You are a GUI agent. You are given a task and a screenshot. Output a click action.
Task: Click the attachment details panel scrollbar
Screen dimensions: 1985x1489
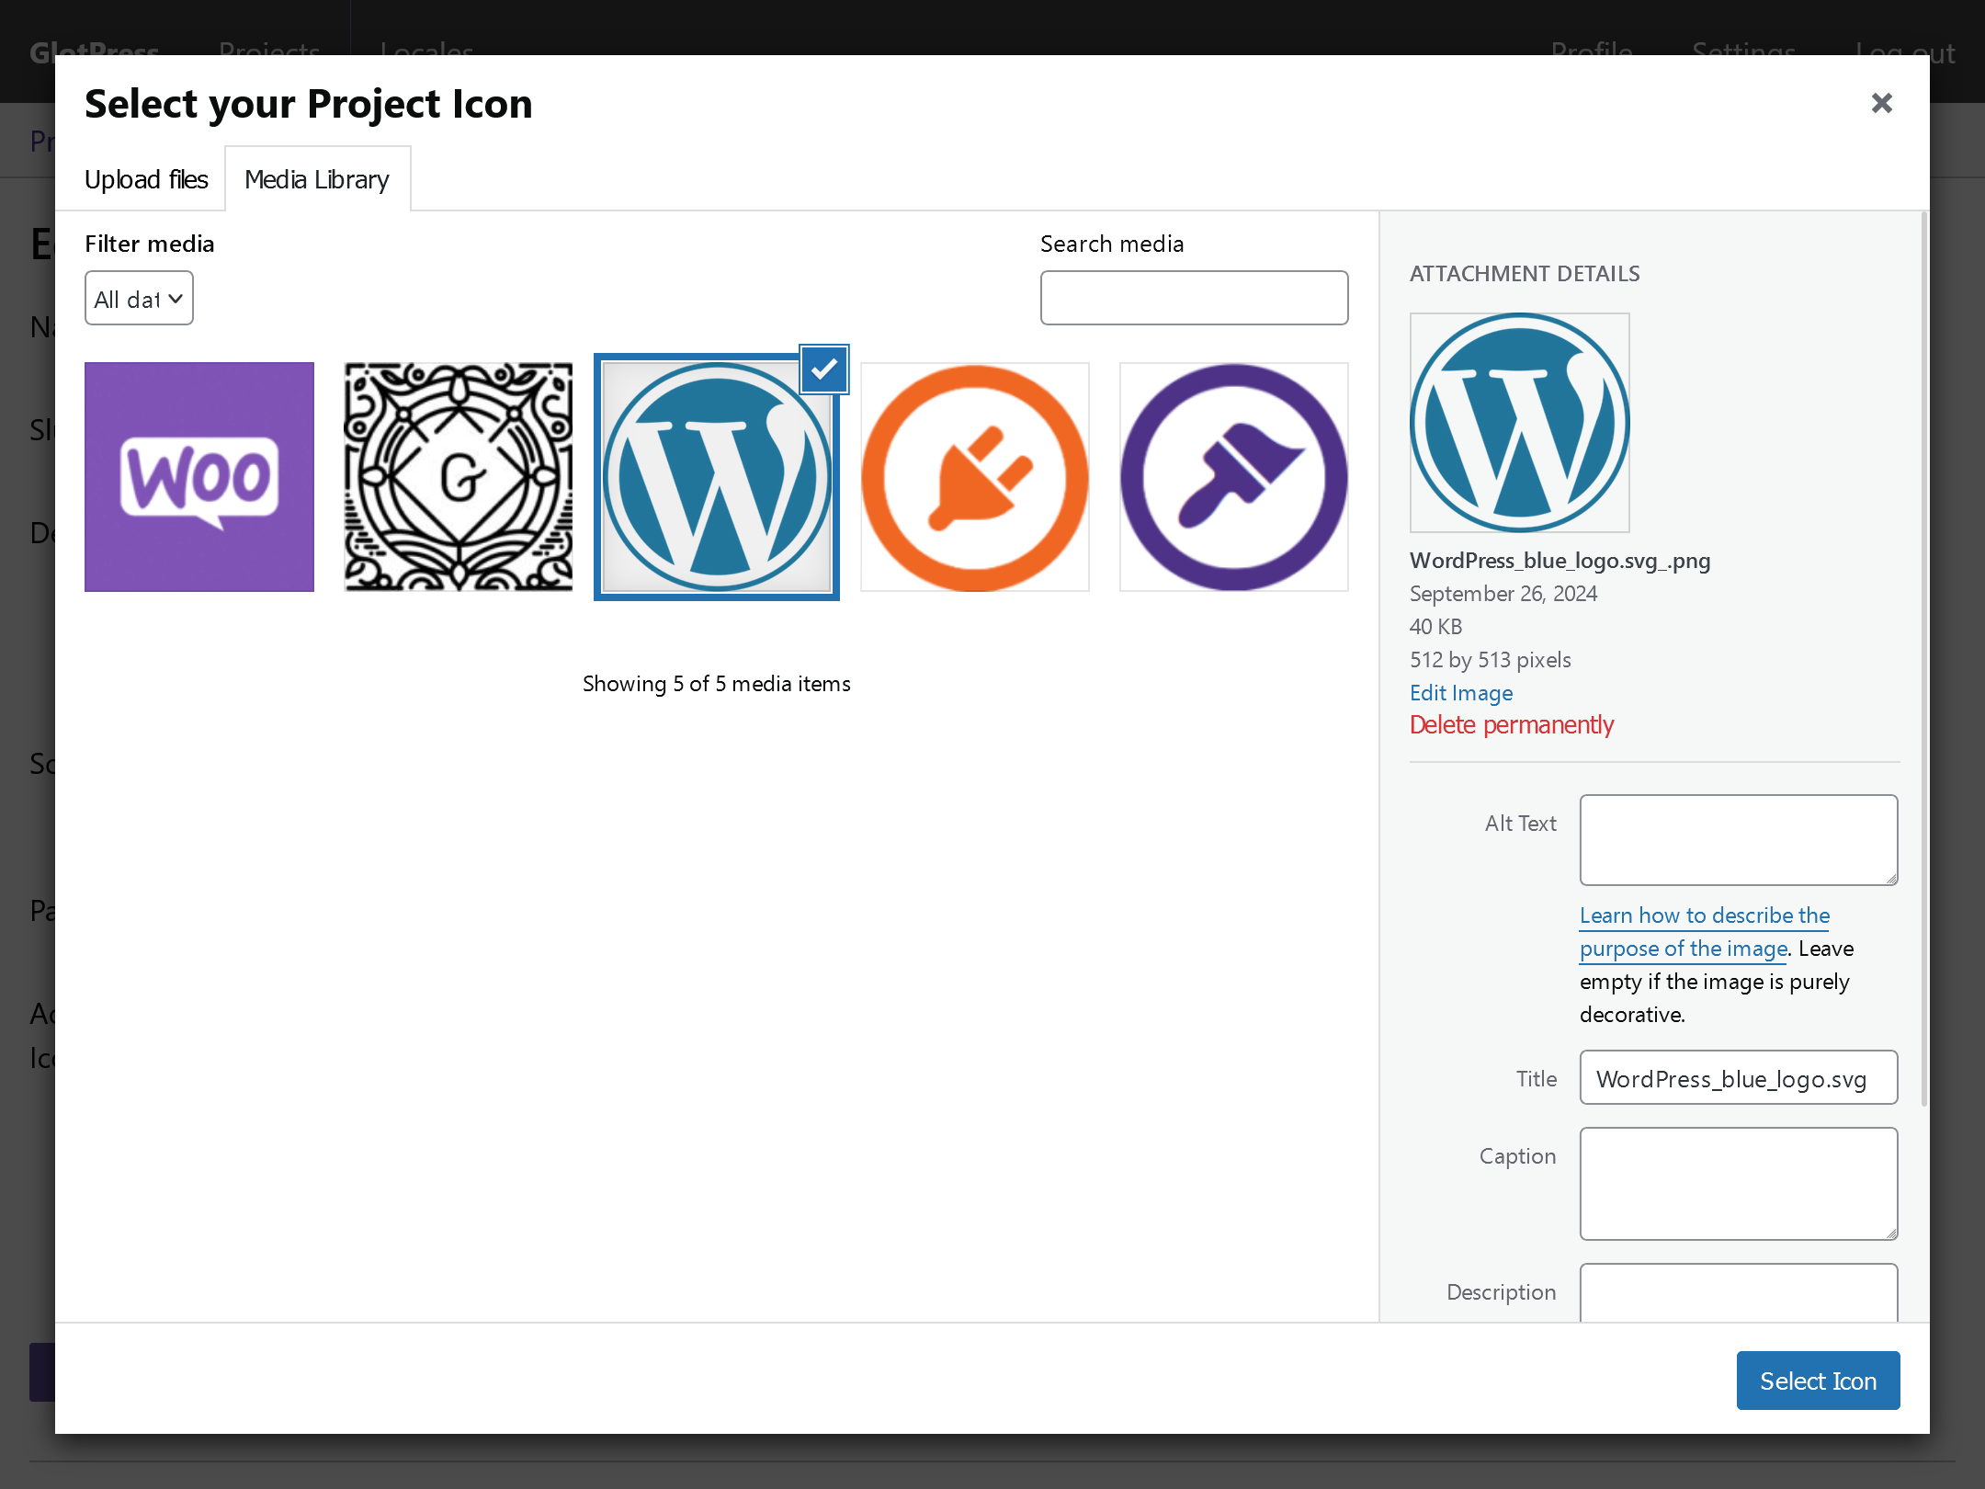(x=1924, y=657)
